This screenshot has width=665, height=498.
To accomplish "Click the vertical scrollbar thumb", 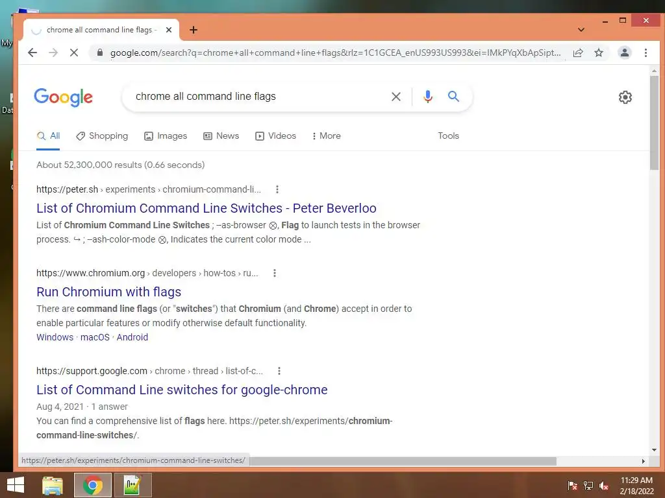I will pyautogui.click(x=654, y=123).
